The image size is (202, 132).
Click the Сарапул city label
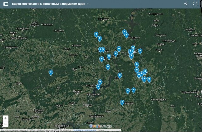(87, 105)
